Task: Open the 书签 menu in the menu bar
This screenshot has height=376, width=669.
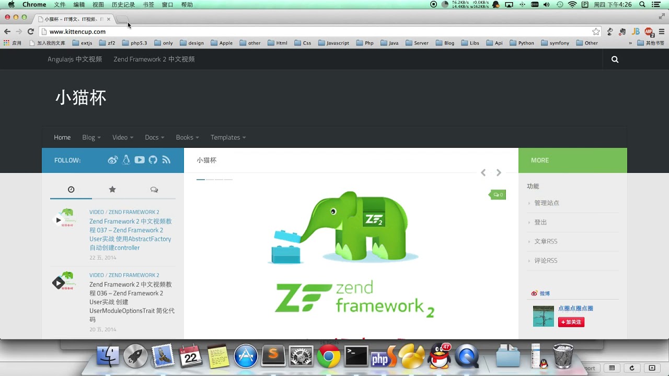Action: point(148,4)
